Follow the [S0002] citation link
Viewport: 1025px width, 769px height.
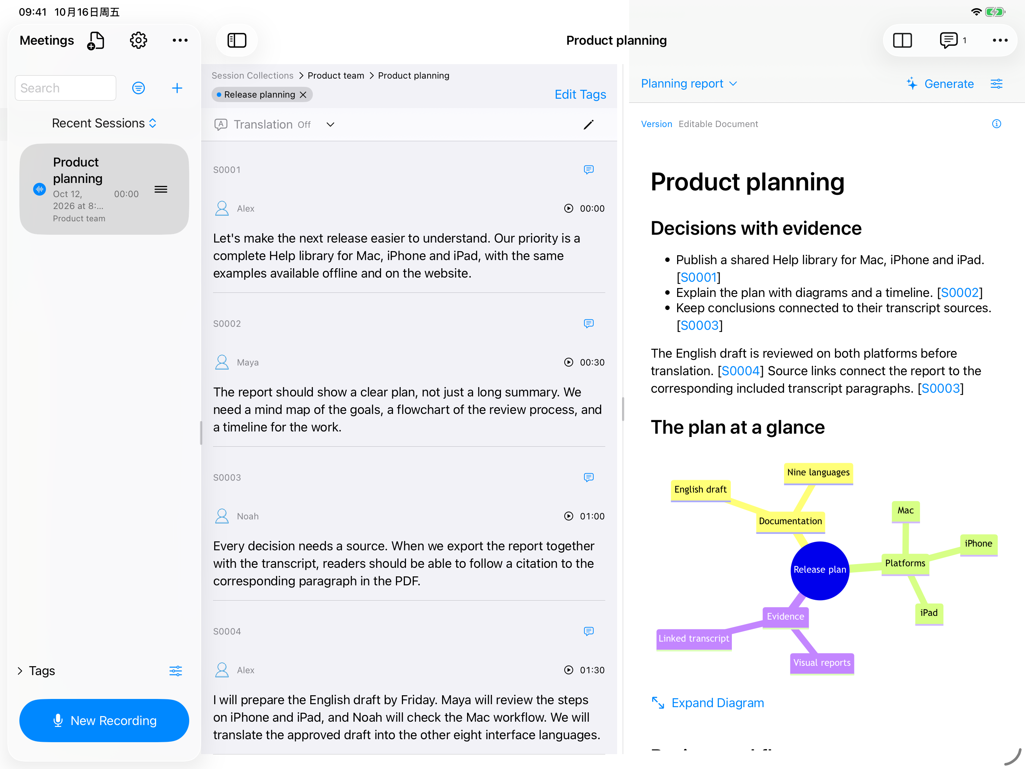(x=960, y=292)
